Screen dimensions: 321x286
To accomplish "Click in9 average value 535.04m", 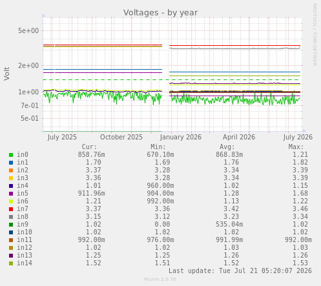I will click(229, 225).
